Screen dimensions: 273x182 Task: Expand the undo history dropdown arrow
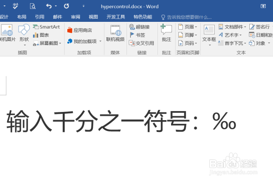(x=56, y=6)
